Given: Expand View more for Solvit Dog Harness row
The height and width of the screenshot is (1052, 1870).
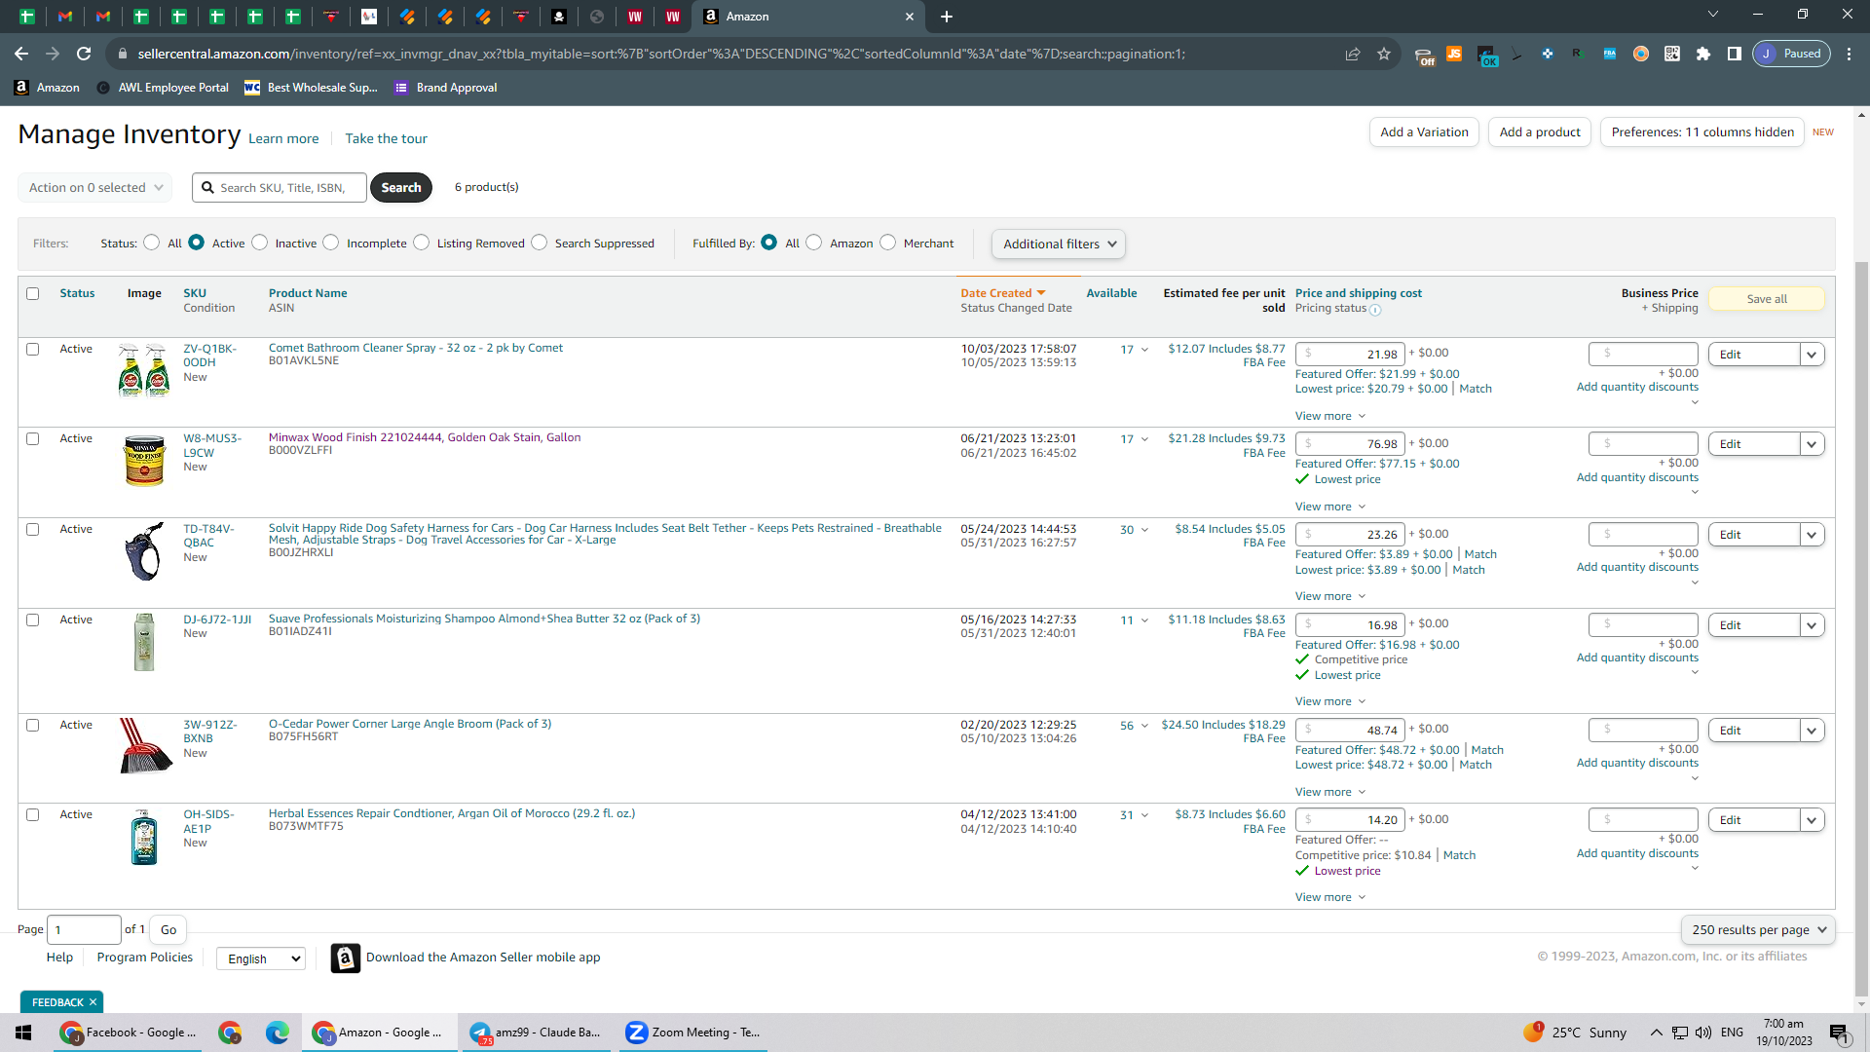Looking at the screenshot, I should [x=1330, y=596].
